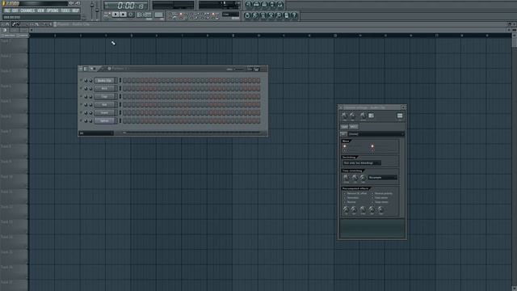Open the CHANNELS menu
The height and width of the screenshot is (291, 517).
(x=27, y=11)
